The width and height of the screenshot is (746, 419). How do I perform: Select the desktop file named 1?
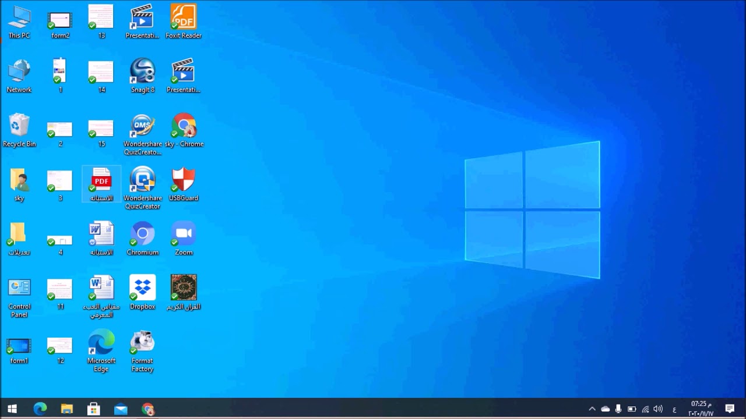point(60,76)
